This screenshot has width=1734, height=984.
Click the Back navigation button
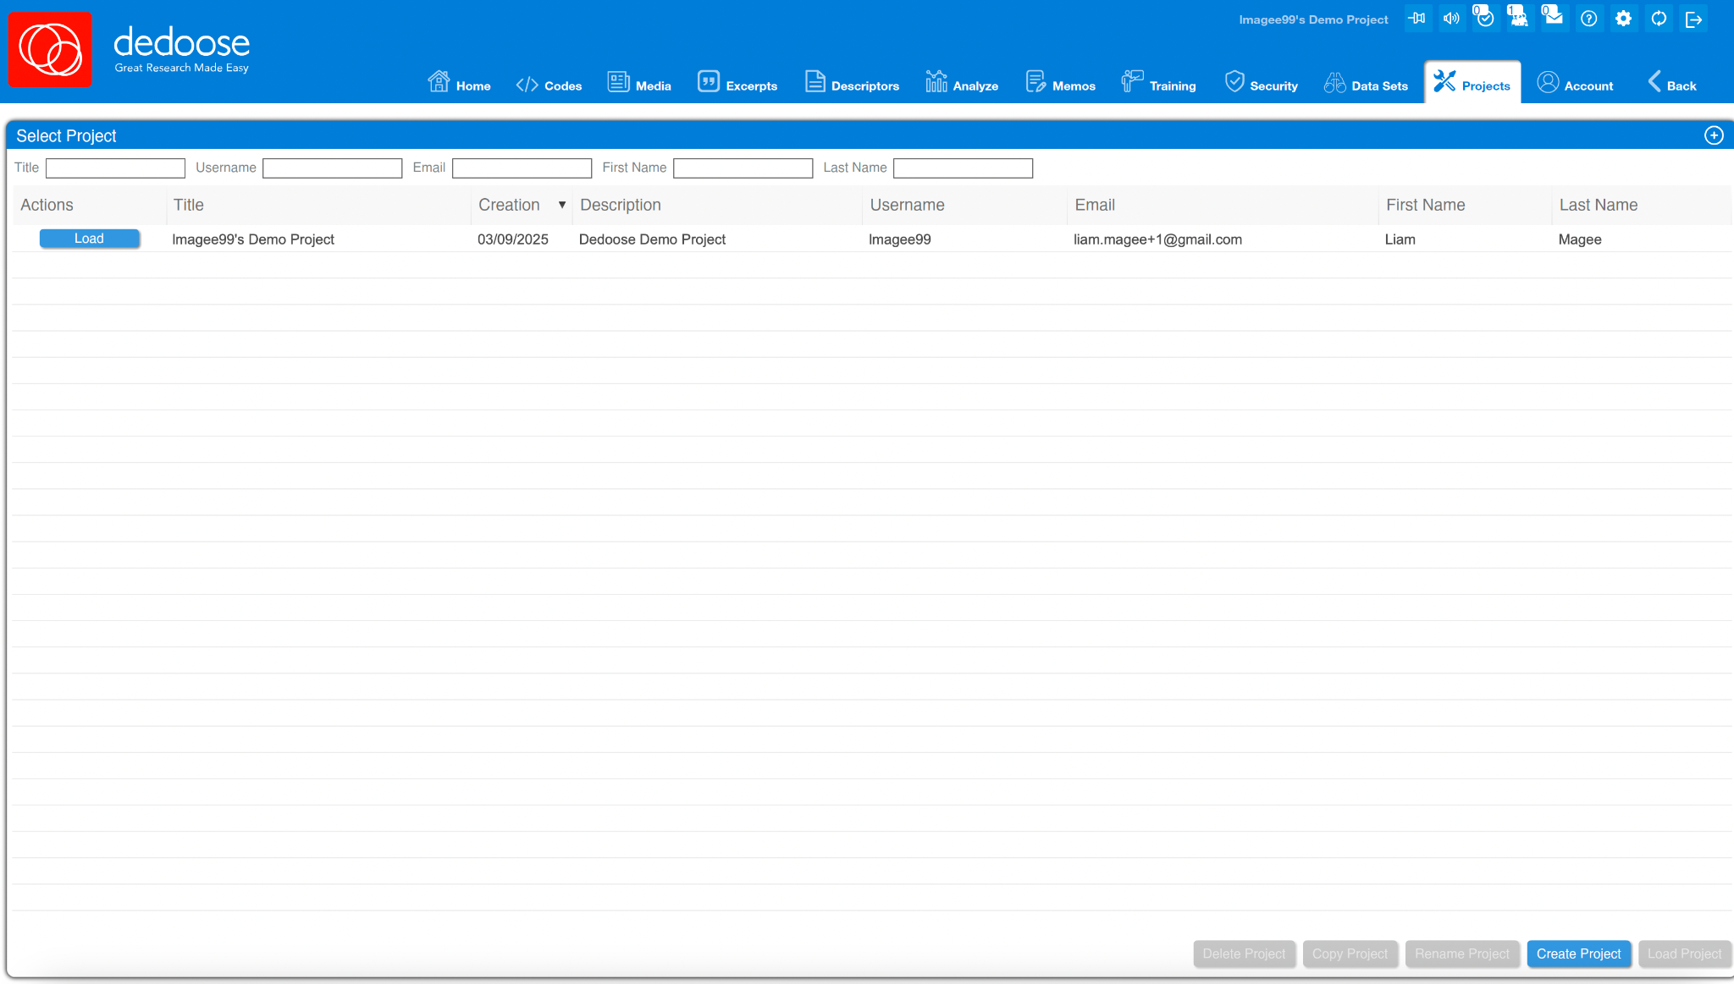1672,83
